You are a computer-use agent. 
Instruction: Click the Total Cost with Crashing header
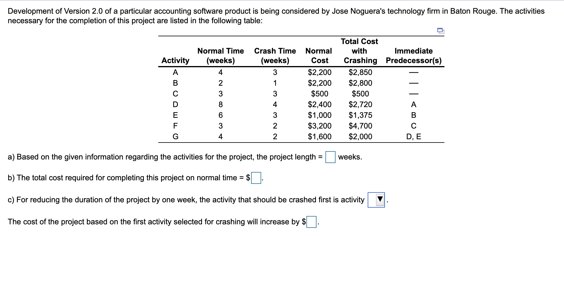coord(360,51)
